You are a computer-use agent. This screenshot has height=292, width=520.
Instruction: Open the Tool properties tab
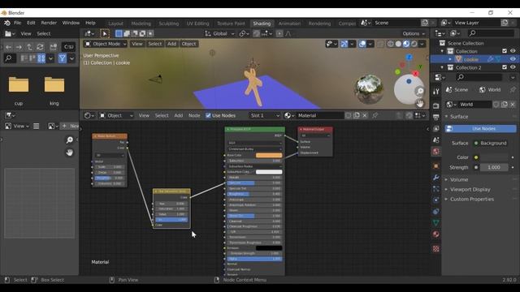point(436,92)
